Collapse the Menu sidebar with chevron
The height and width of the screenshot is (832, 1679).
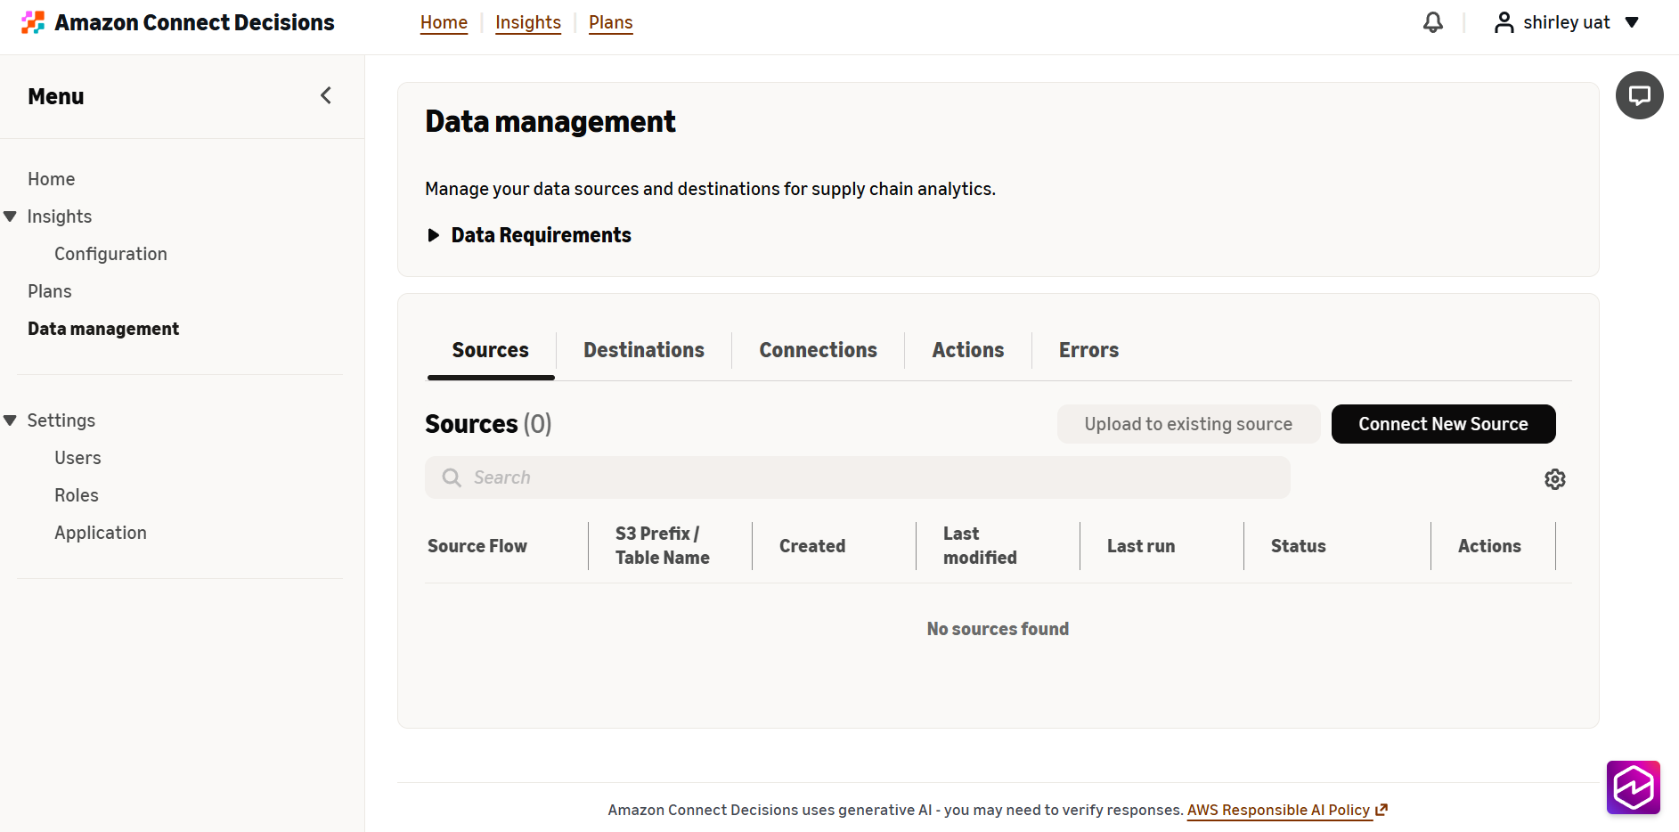point(326,95)
